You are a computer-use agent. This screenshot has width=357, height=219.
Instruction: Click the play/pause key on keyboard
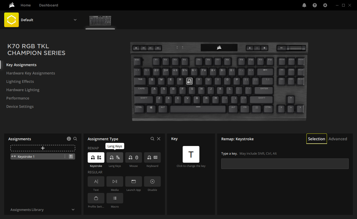tap(151, 48)
